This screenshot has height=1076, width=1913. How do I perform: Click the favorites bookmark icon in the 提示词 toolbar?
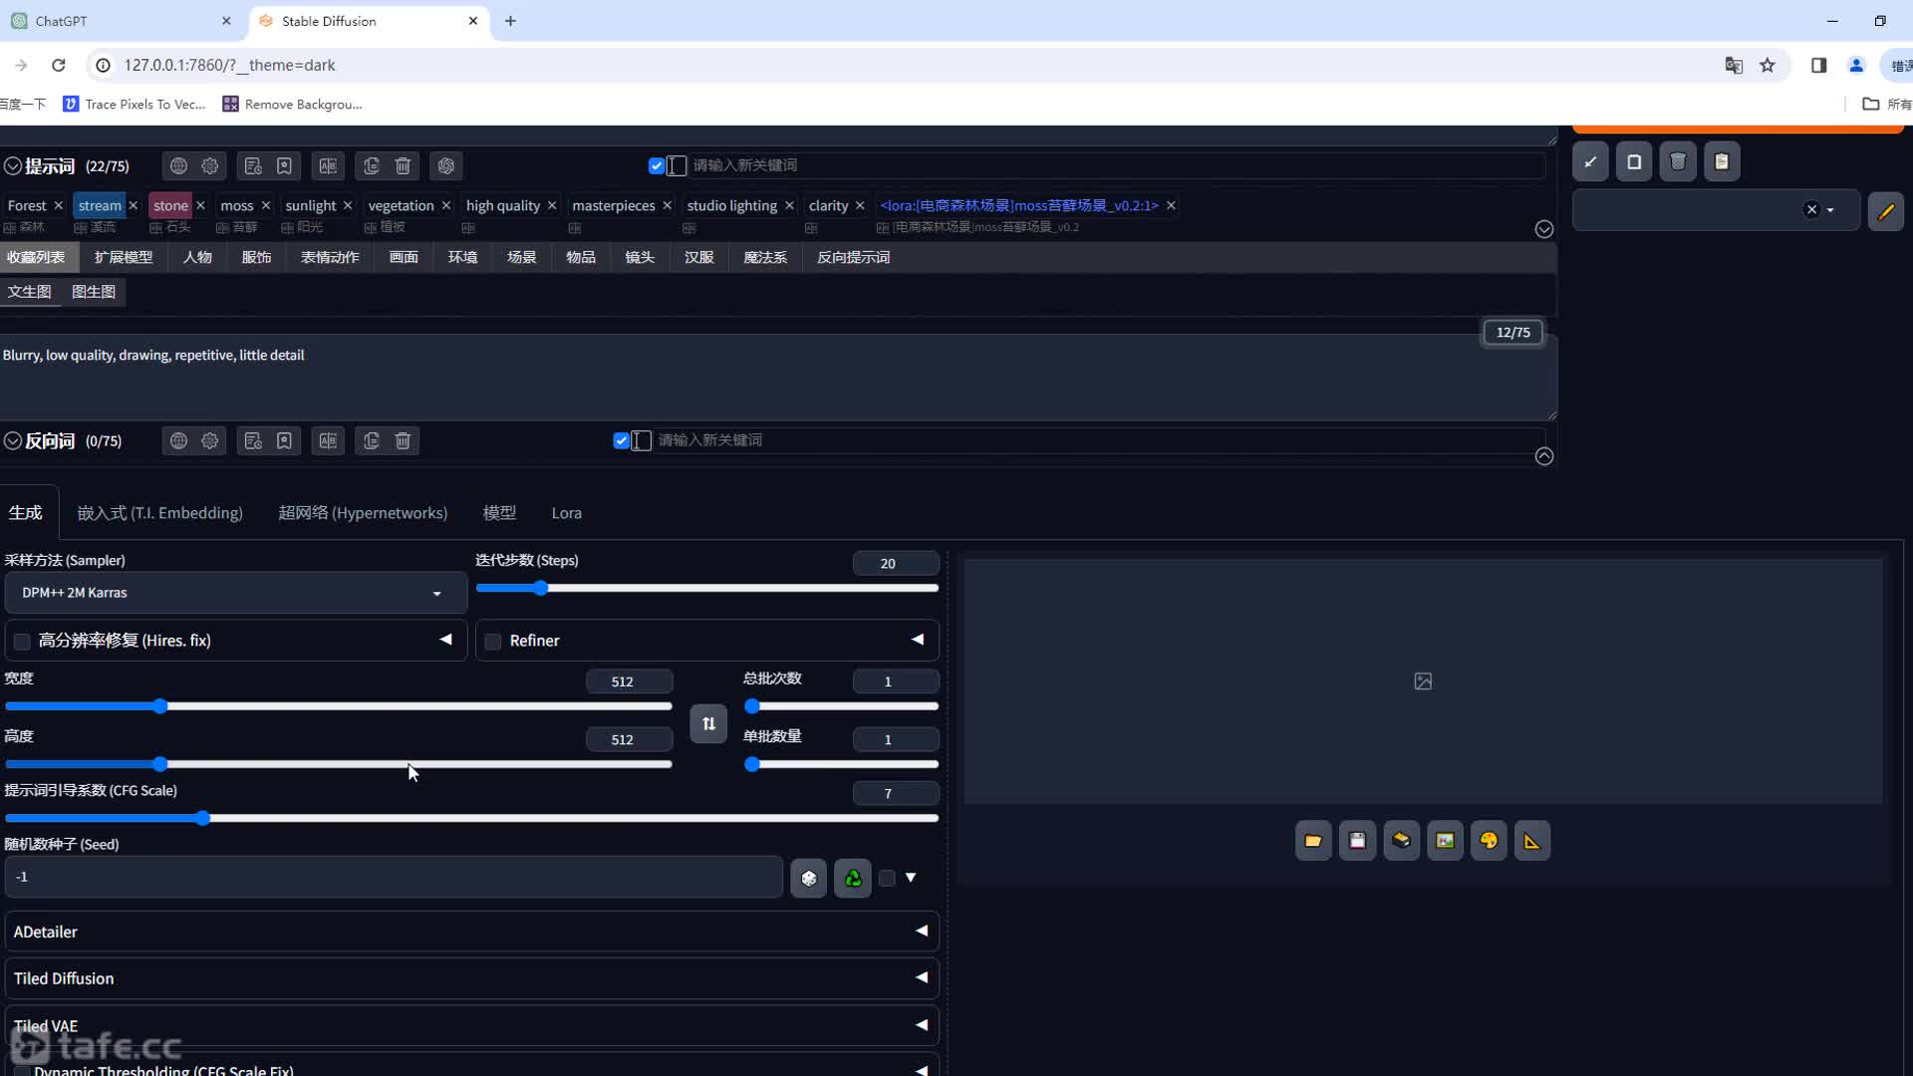click(x=284, y=165)
